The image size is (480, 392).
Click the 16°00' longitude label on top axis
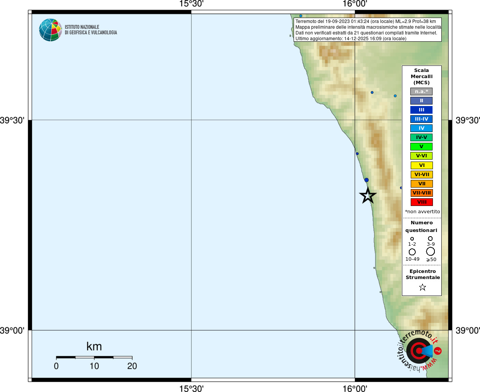(355, 4)
